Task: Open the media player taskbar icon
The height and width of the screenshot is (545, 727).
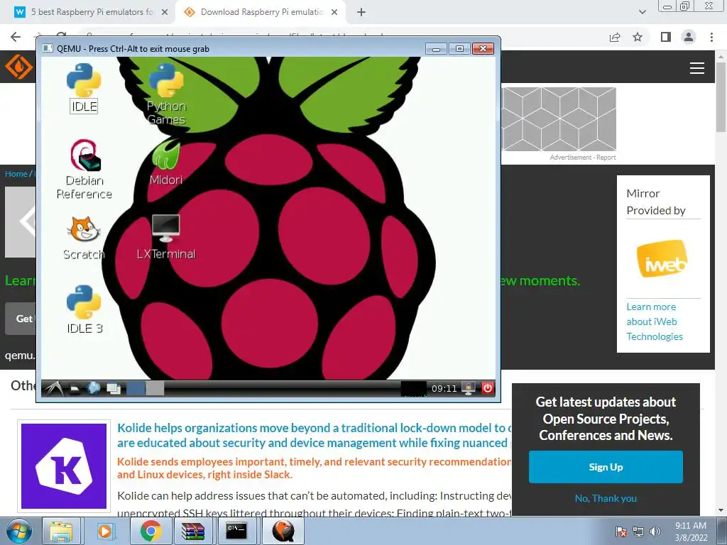Action: 105,532
